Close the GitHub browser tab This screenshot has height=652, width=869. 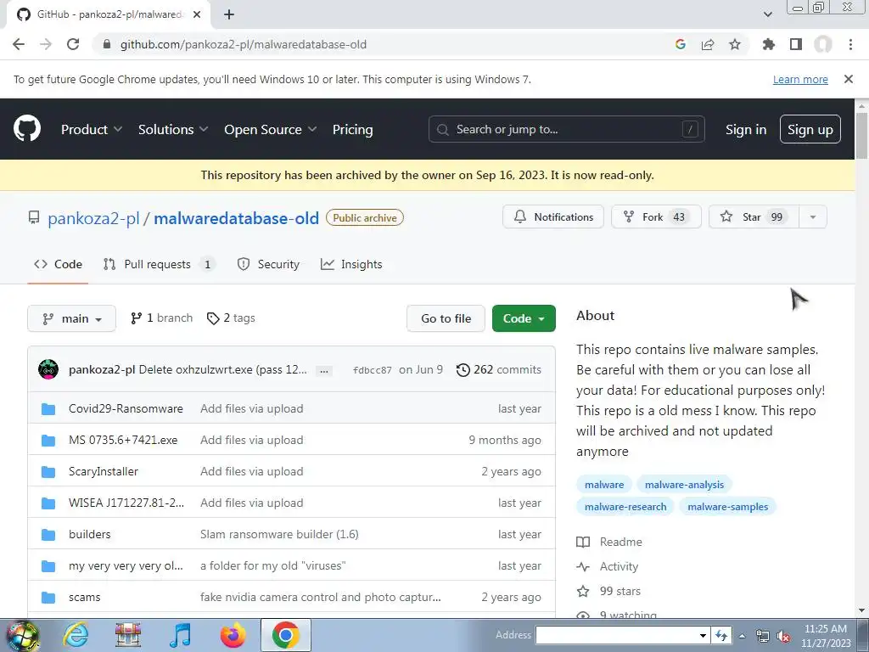tap(197, 14)
